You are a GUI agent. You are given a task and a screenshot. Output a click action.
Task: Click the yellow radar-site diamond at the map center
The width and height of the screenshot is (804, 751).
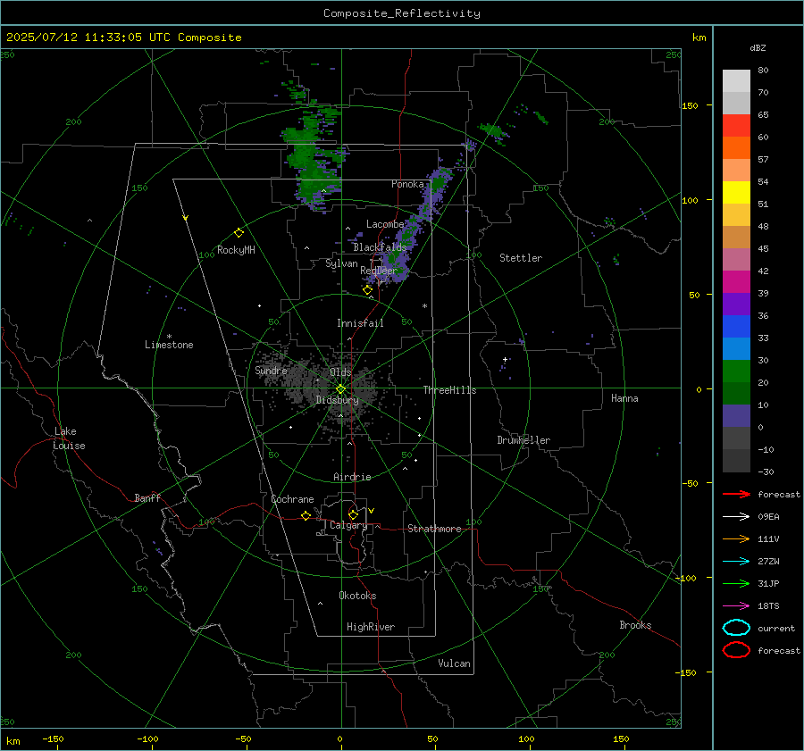pos(341,389)
